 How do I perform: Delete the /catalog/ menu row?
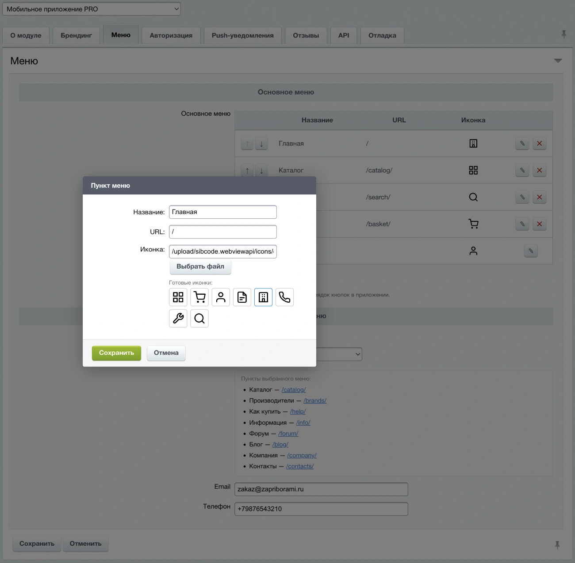coord(539,170)
